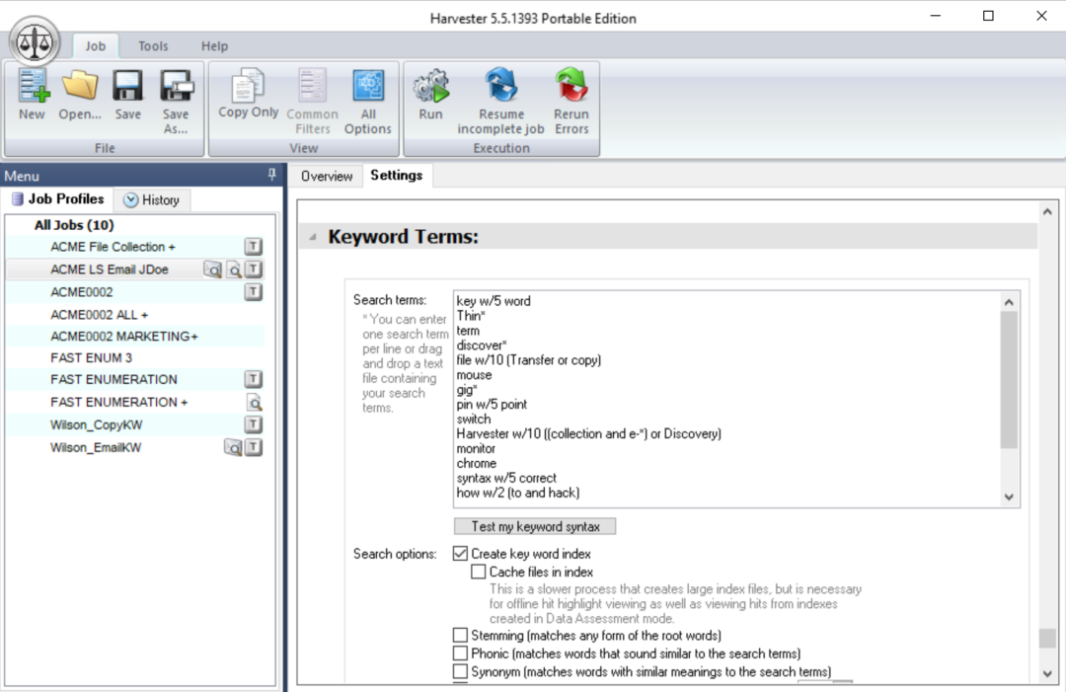Screen dimensions: 1066x692
Task: Click the Test my keyword syntax button
Action: click(534, 525)
